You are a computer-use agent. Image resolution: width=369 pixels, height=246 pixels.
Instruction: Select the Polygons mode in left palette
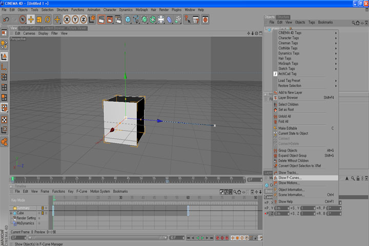4,97
